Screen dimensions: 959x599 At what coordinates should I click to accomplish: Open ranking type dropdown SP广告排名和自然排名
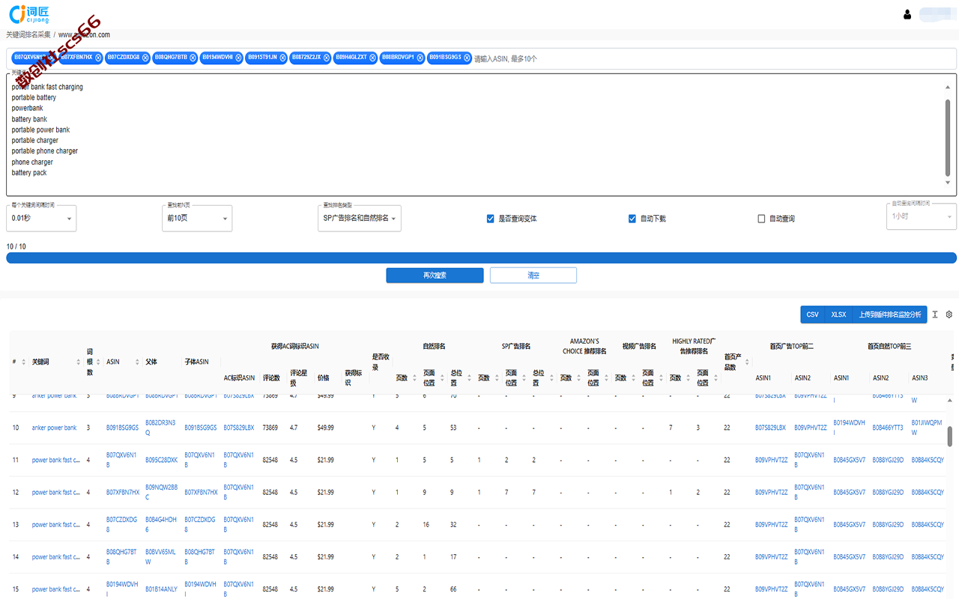[360, 218]
